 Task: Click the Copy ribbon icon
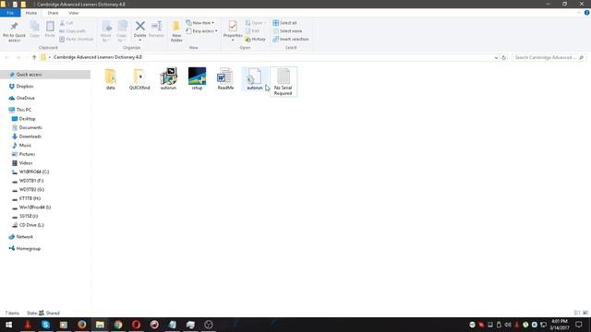(x=35, y=30)
